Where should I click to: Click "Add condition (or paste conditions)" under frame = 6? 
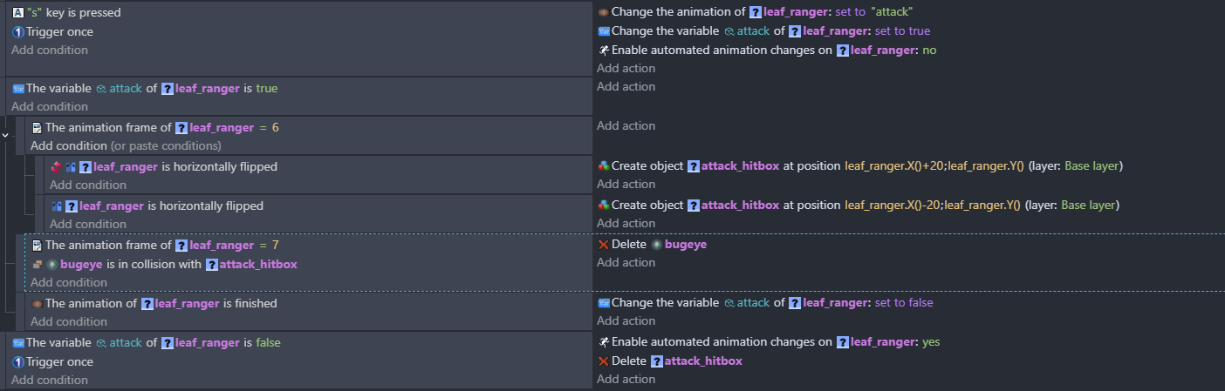[x=126, y=145]
